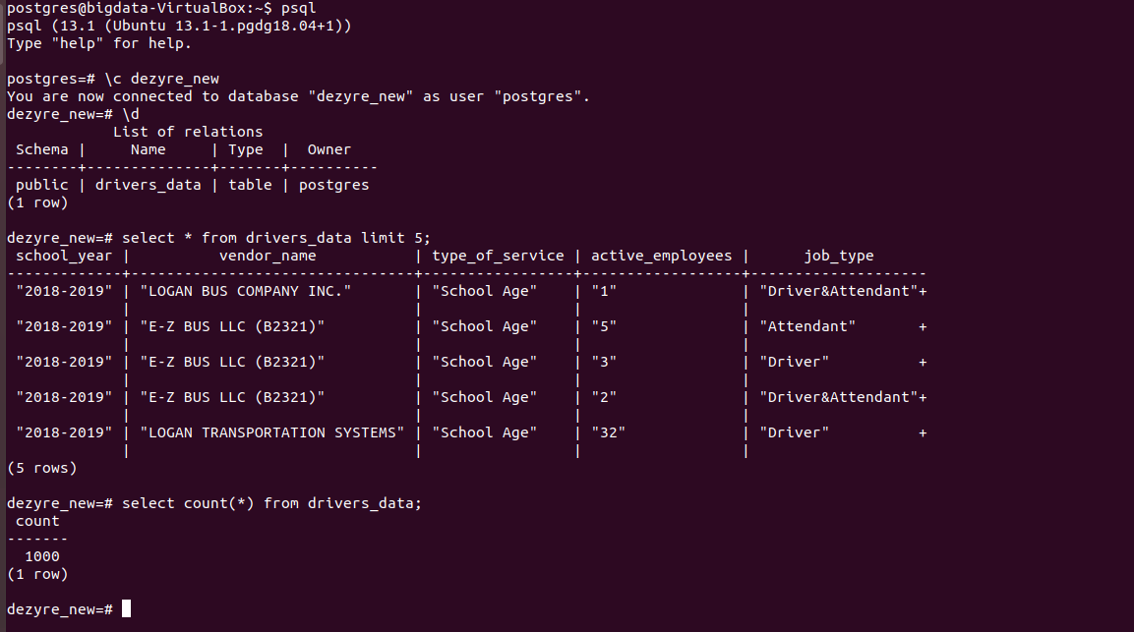The width and height of the screenshot is (1134, 632).
Task: Click the "select * from drivers_data limit 5" query
Action: coord(276,238)
